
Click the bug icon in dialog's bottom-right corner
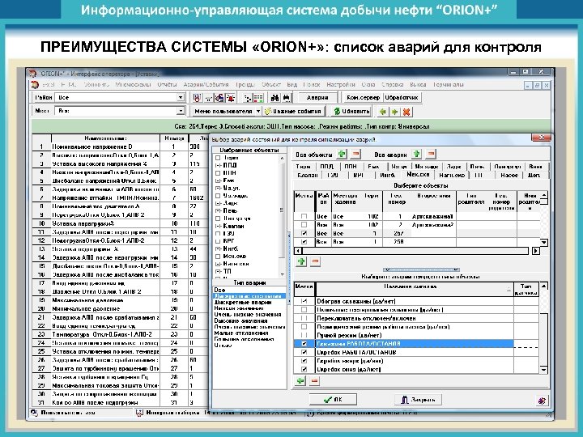(542, 401)
